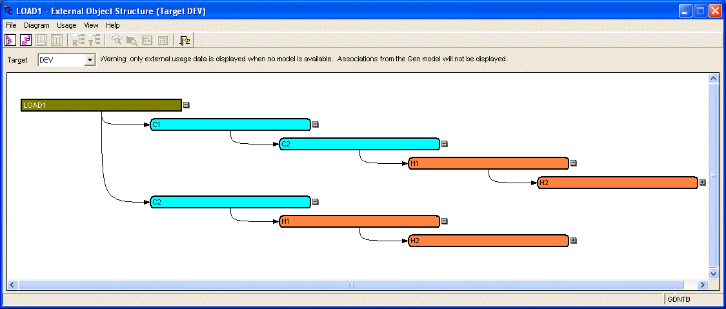Select the olive LOAD1 root box
Viewport: 726px width, 309px height.
coord(101,105)
